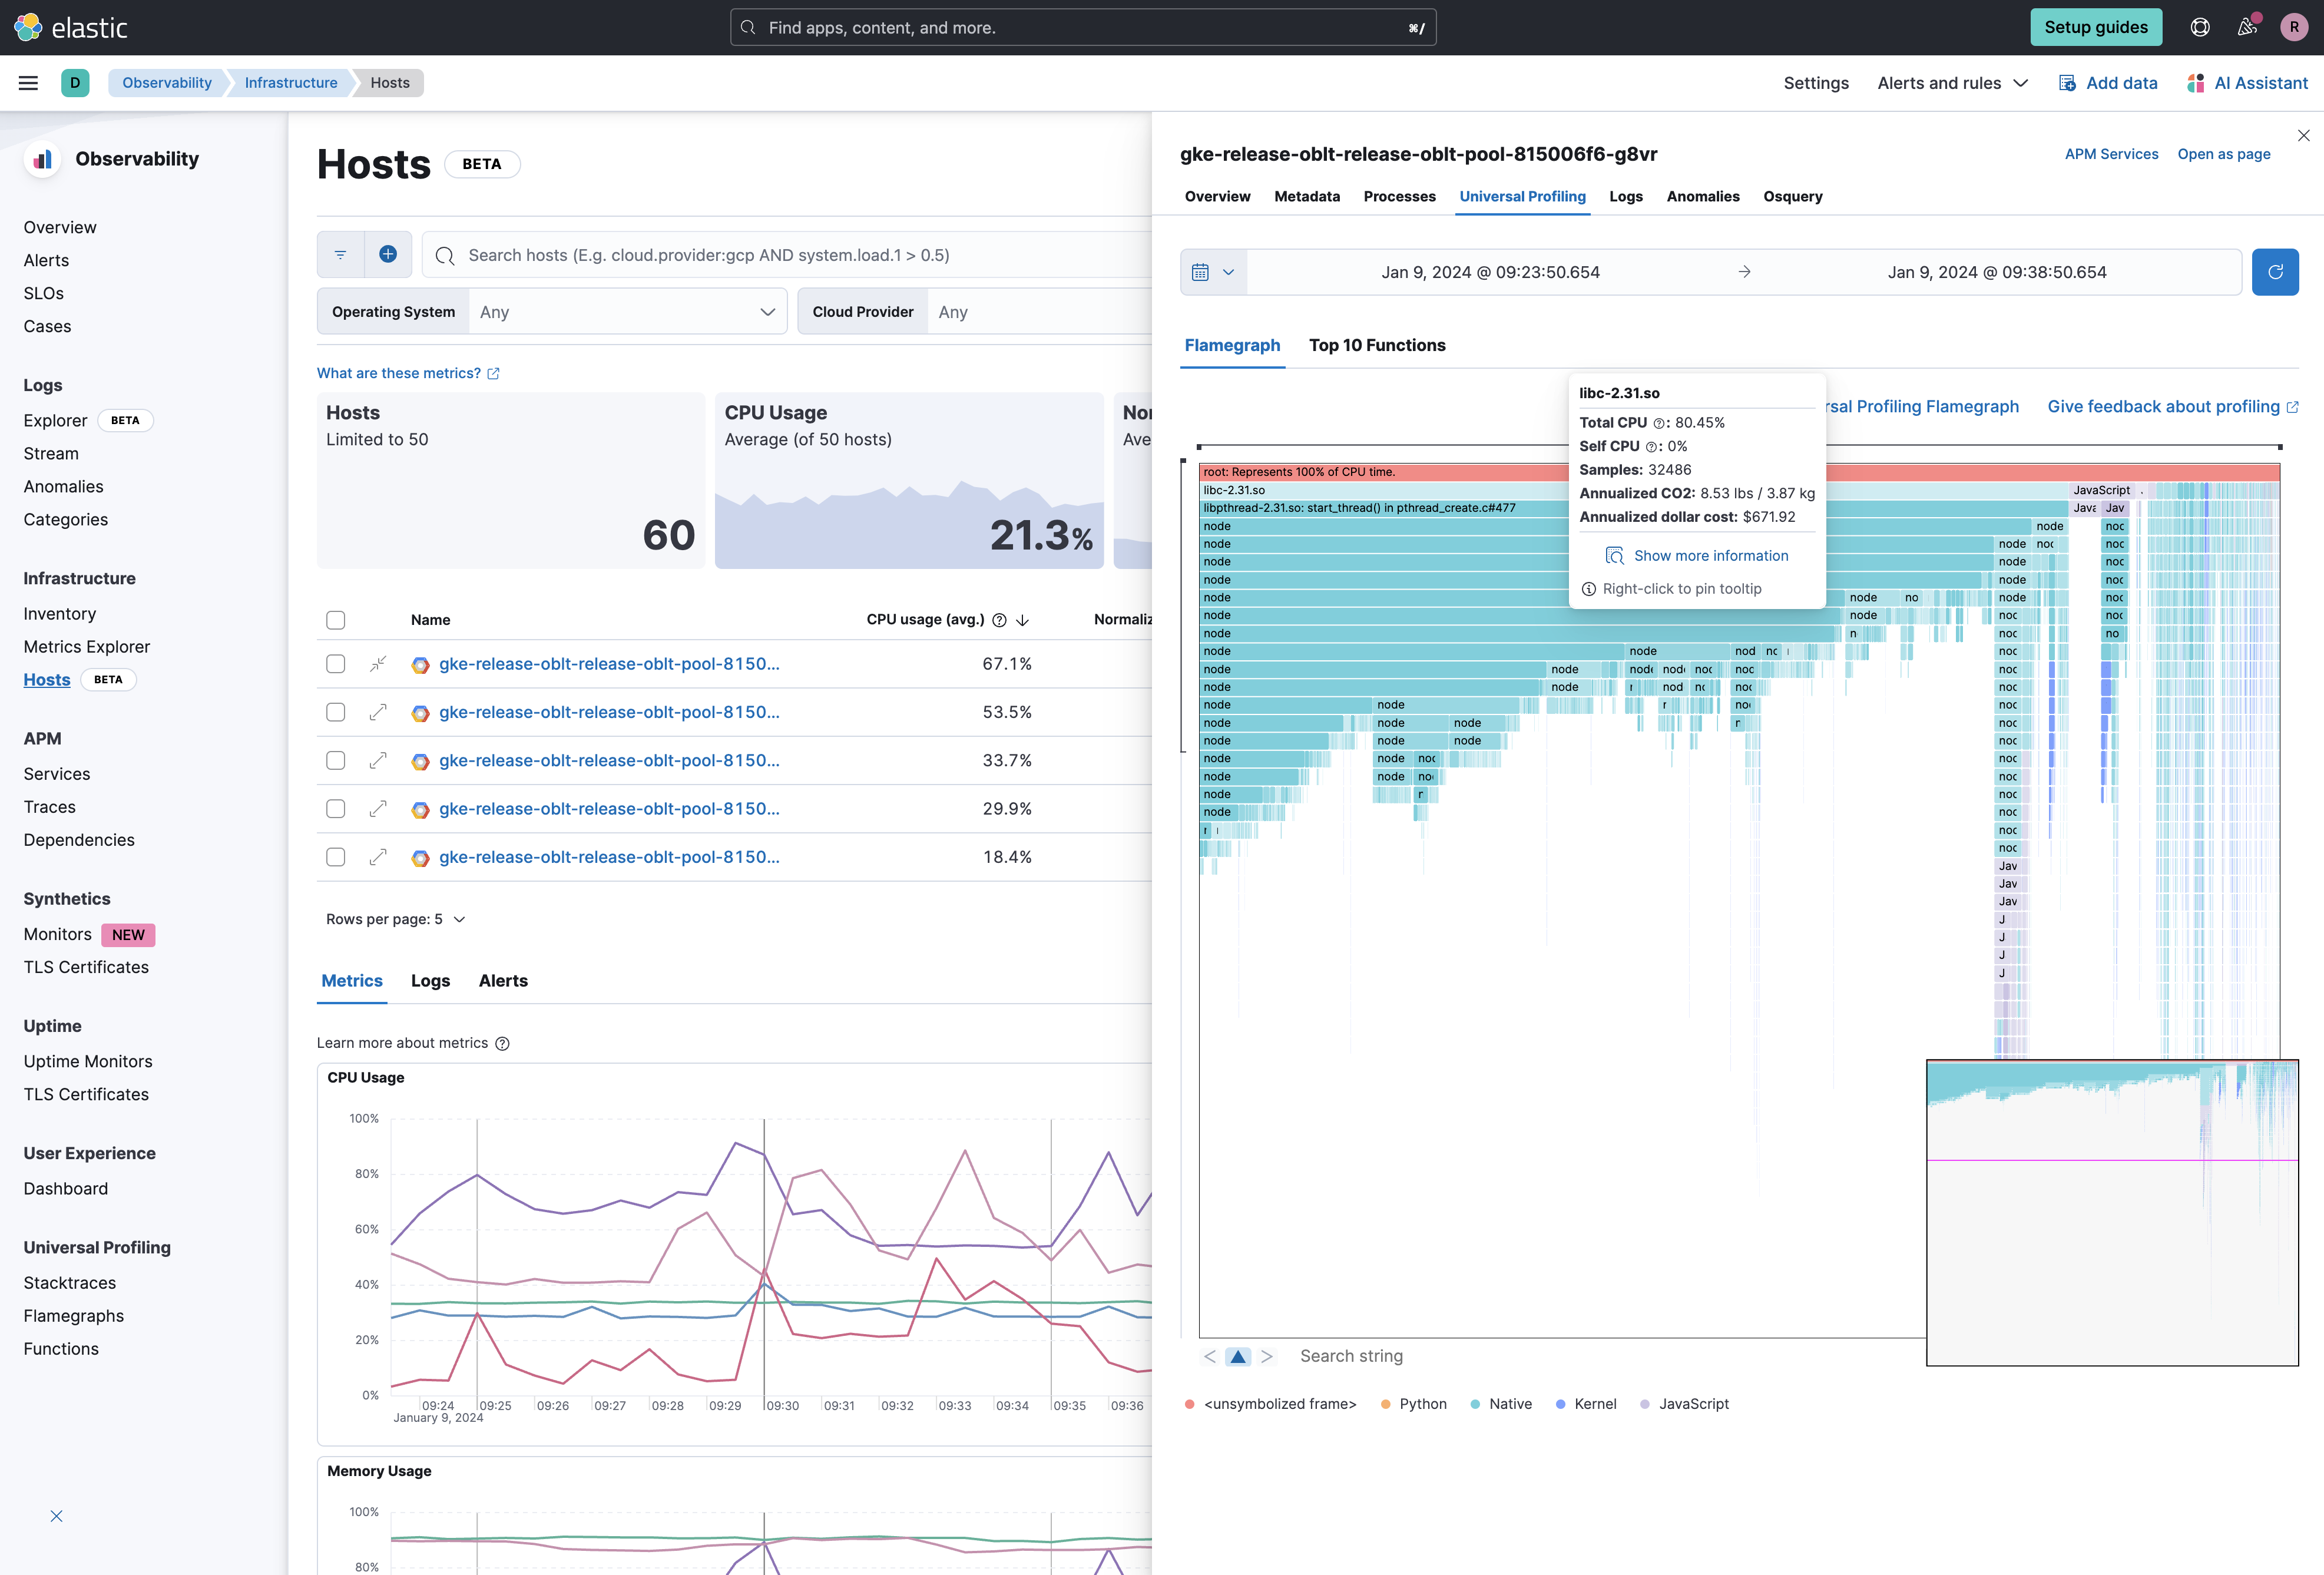The height and width of the screenshot is (1575, 2324).
Task: Open the Processes tab in flyout
Action: pos(1398,196)
